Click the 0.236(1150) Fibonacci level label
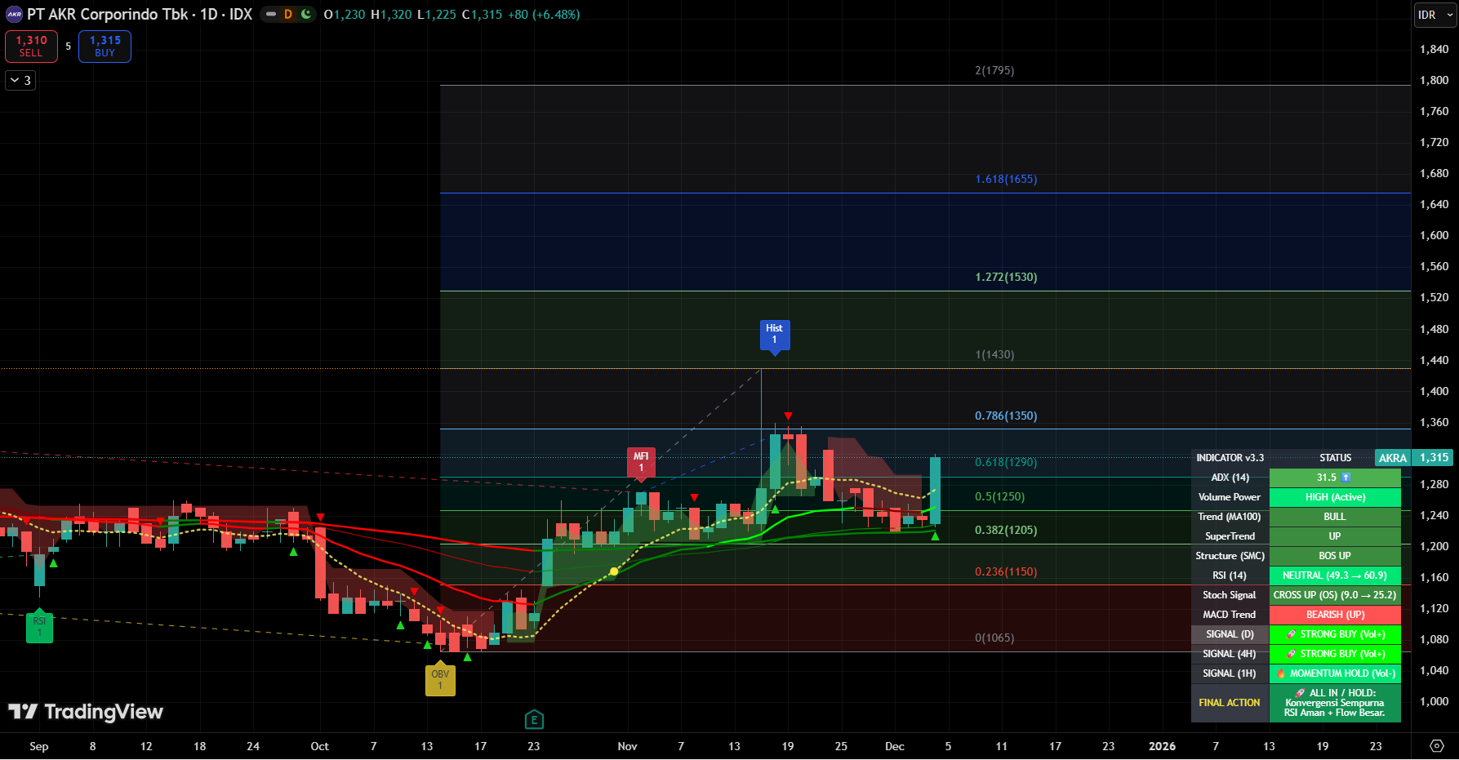 1006,571
